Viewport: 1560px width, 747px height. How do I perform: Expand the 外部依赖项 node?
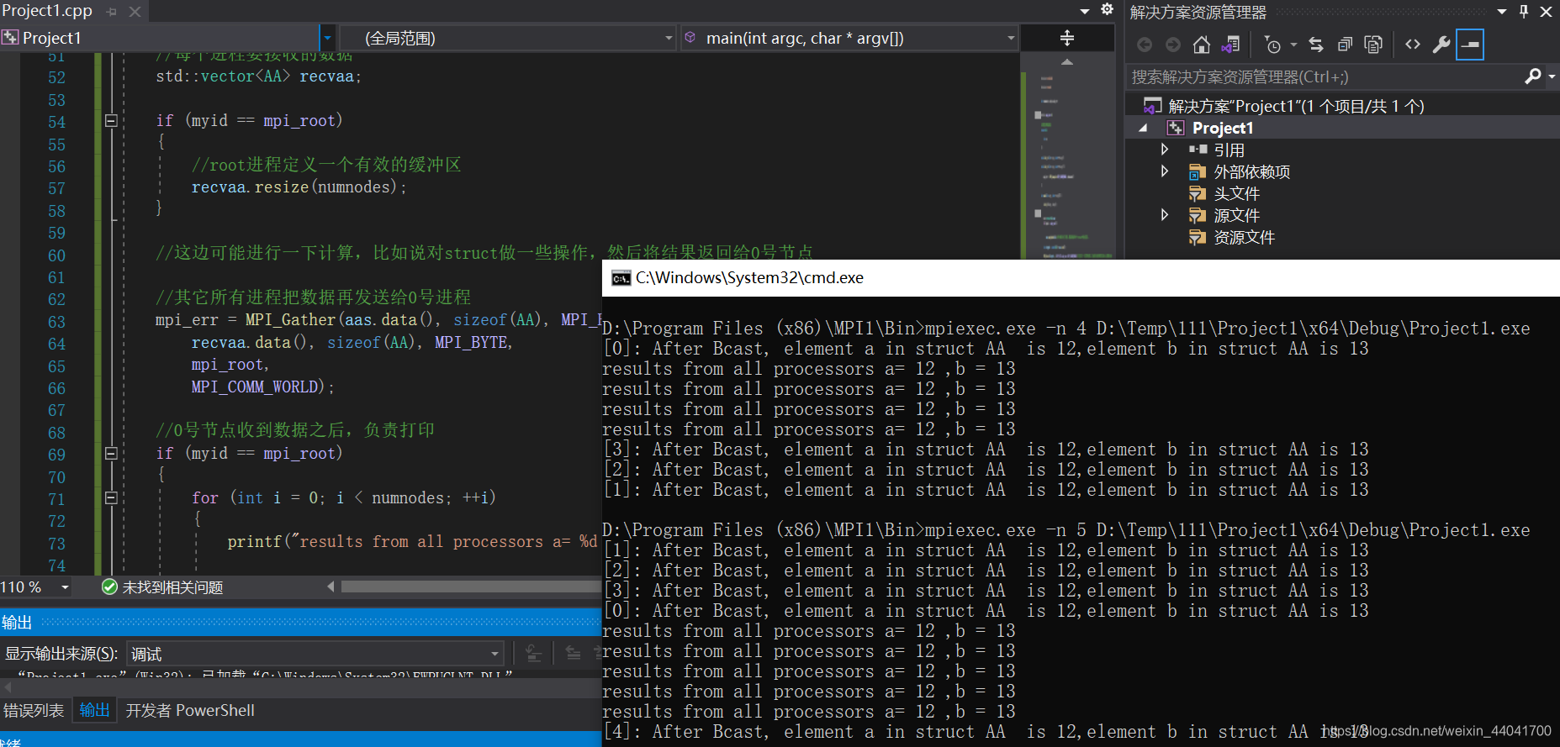click(x=1165, y=171)
